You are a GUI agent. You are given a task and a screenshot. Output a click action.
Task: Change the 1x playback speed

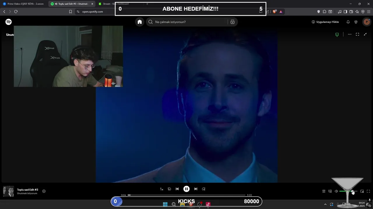tap(161, 189)
